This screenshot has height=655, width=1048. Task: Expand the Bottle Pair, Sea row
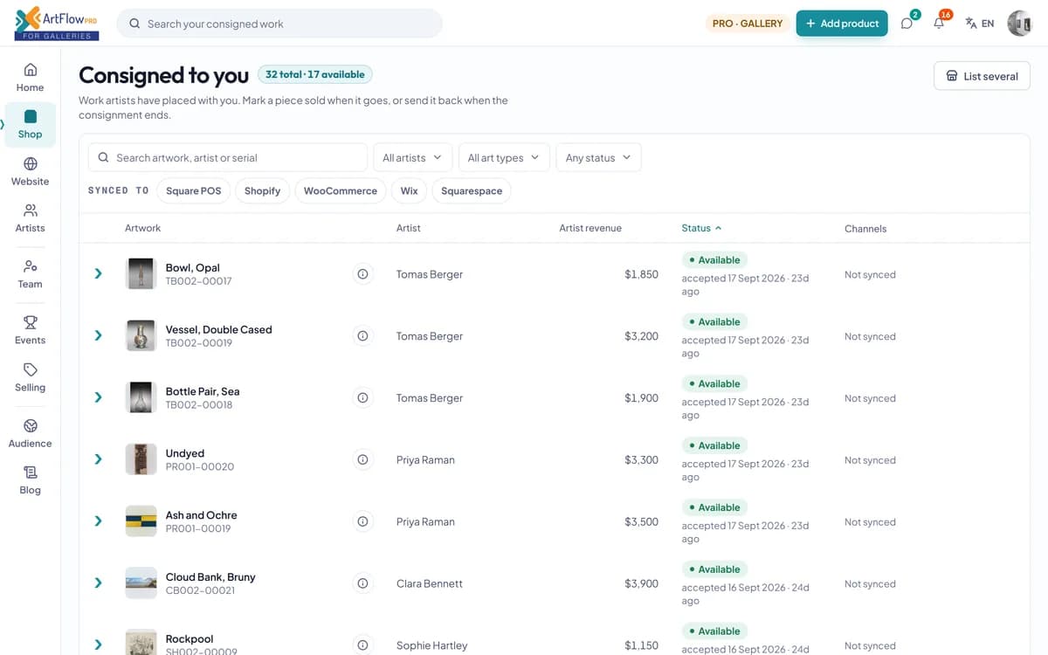tap(98, 398)
